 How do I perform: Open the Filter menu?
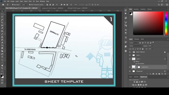[x=30, y=1]
